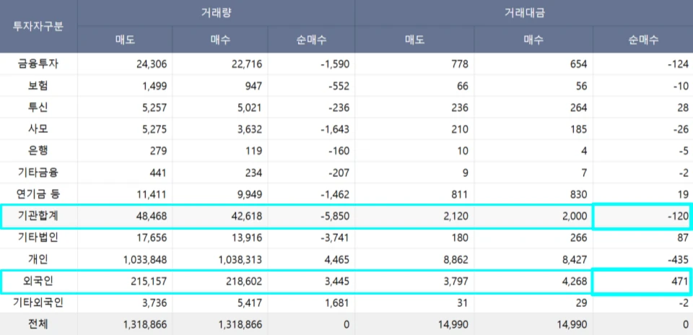
Task: Select the highlighted 외국인 row label
Action: 38,281
